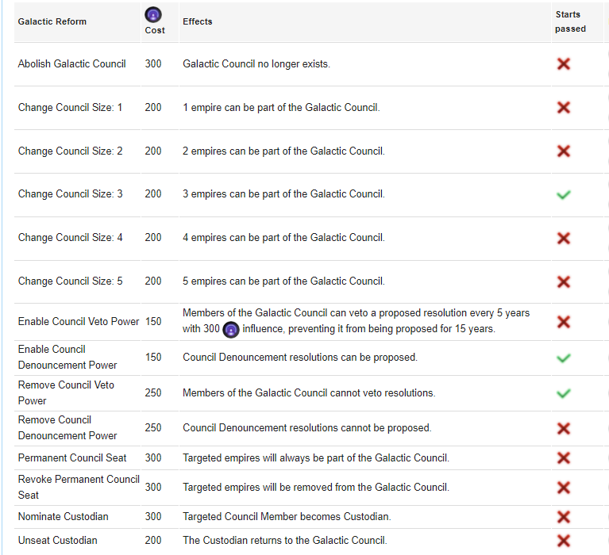Viewport: 609px width, 555px height.
Task: Click the Nominate Custodian reform name
Action: pos(64,517)
